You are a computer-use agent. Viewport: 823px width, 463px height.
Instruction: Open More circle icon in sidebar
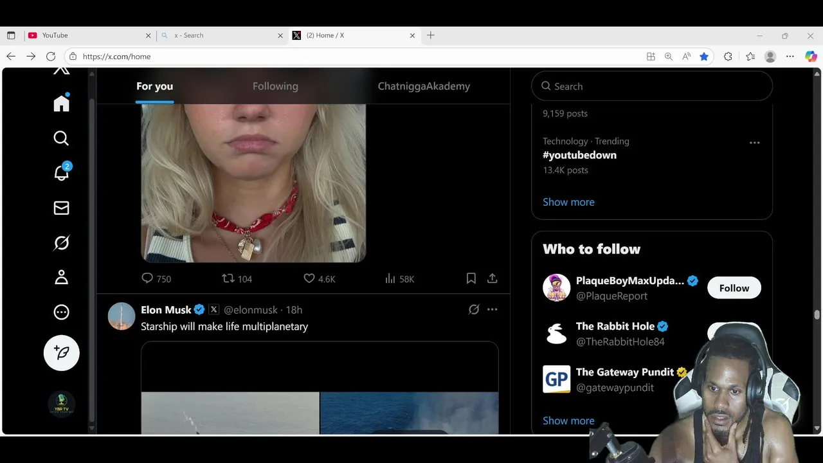[61, 312]
